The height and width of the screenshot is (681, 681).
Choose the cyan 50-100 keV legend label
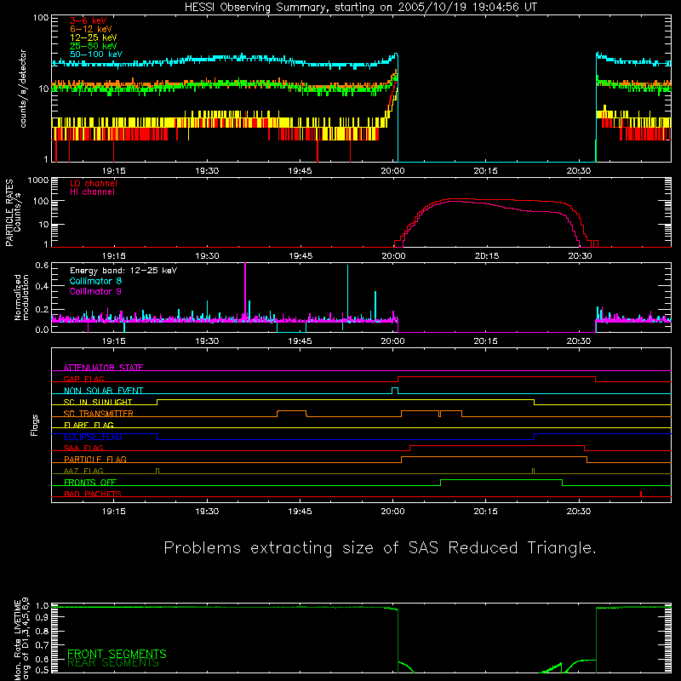point(96,54)
